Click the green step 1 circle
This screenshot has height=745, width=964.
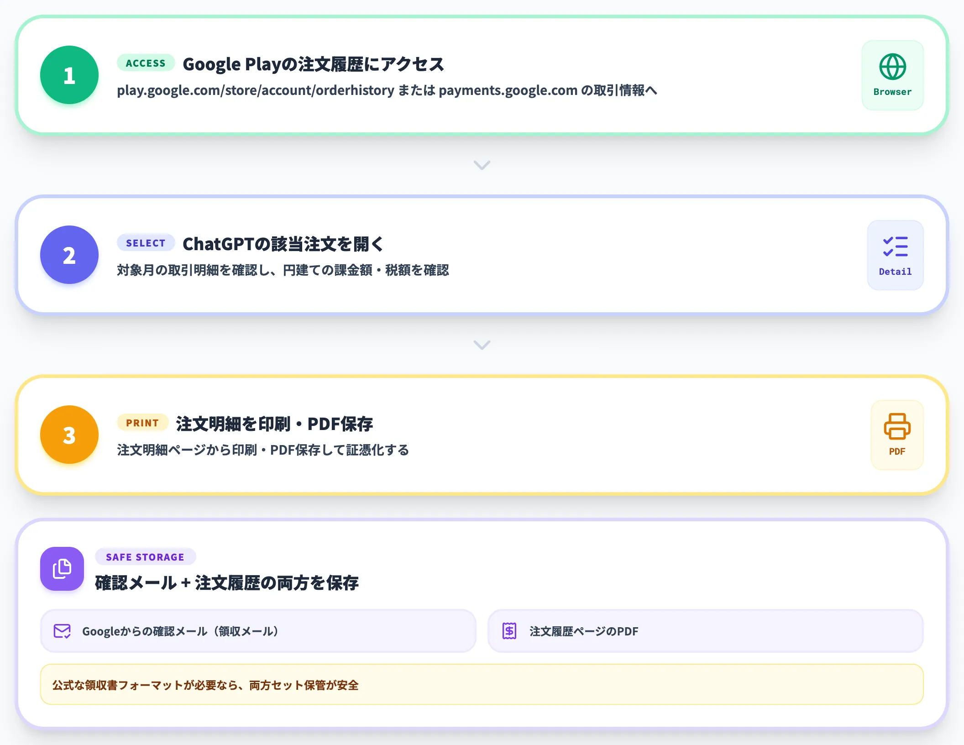point(69,75)
